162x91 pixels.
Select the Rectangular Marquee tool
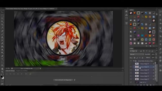(2, 15)
